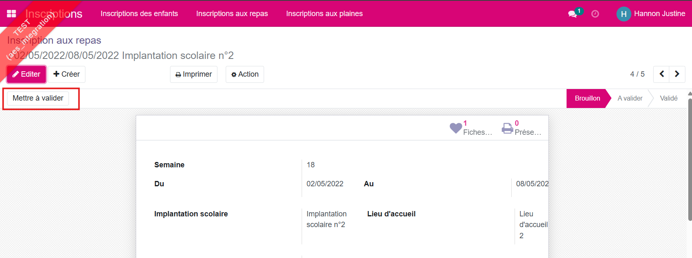Open the activities clock icon
This screenshot has height=258, width=692.
[x=595, y=14]
